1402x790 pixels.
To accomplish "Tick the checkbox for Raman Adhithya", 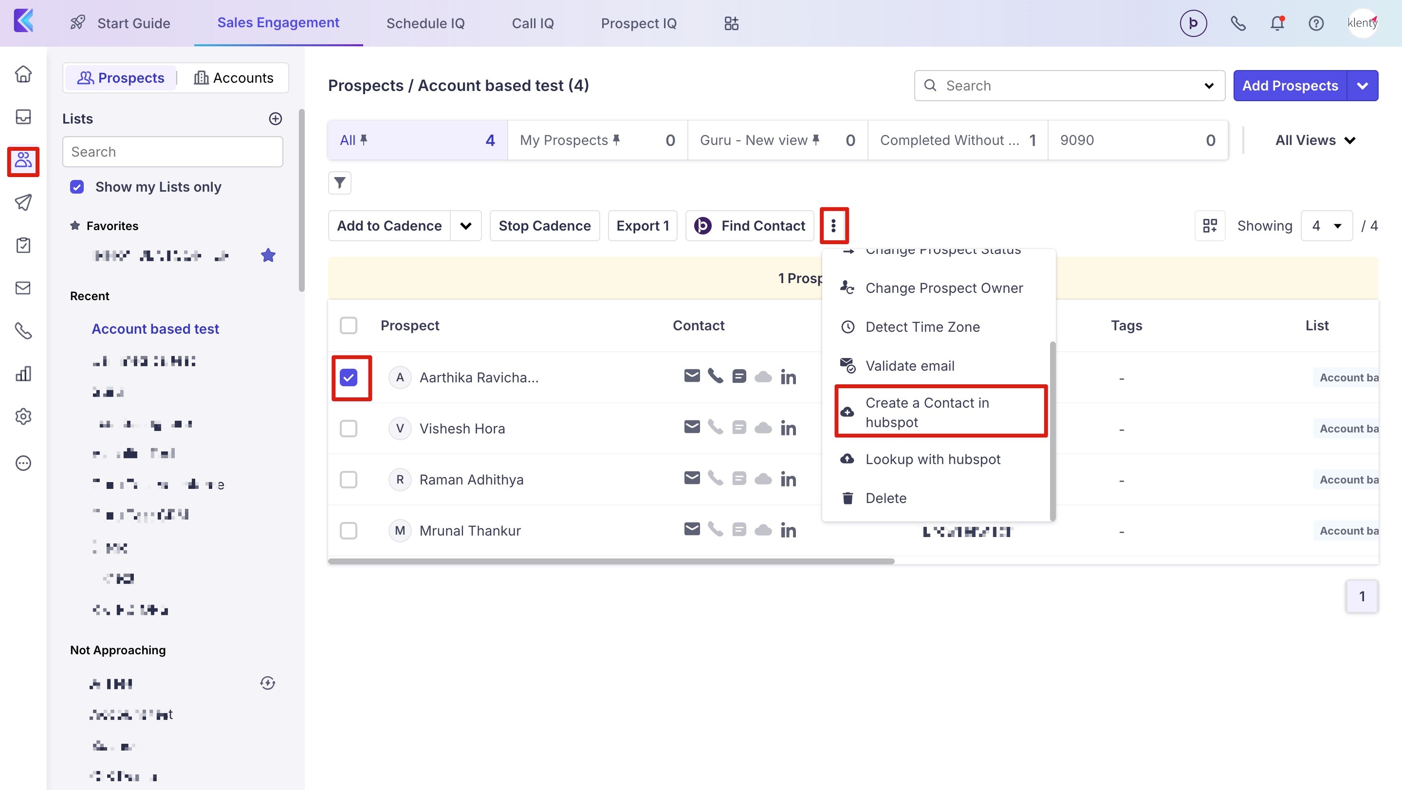I will 349,480.
